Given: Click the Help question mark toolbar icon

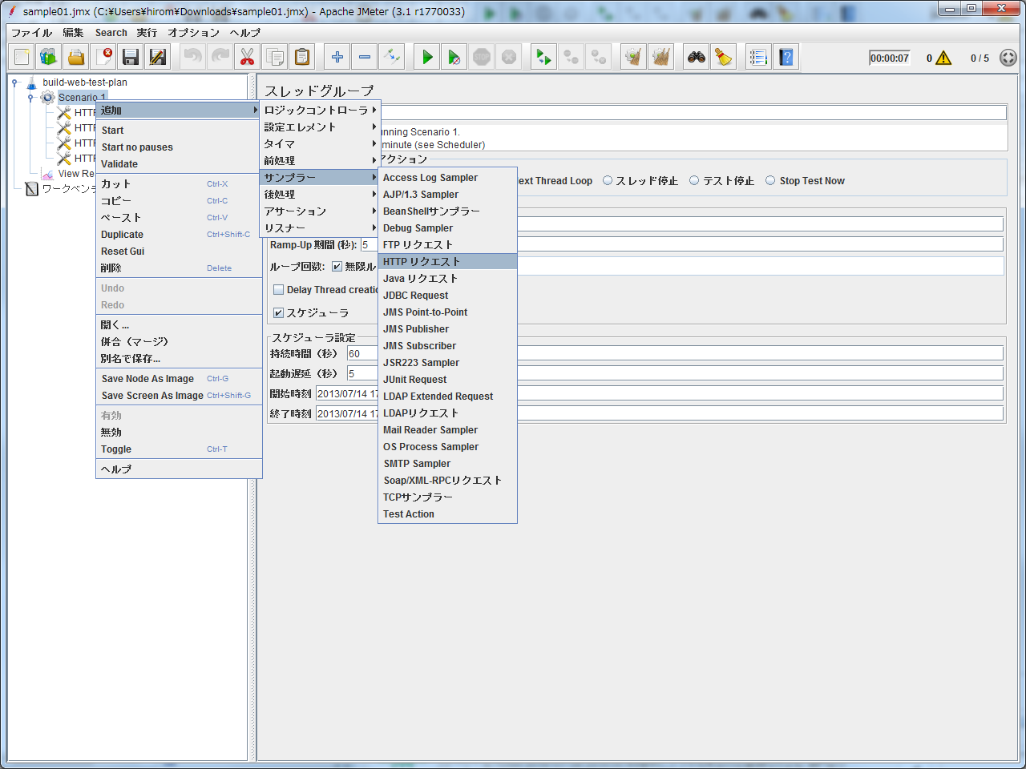Looking at the screenshot, I should coord(786,57).
